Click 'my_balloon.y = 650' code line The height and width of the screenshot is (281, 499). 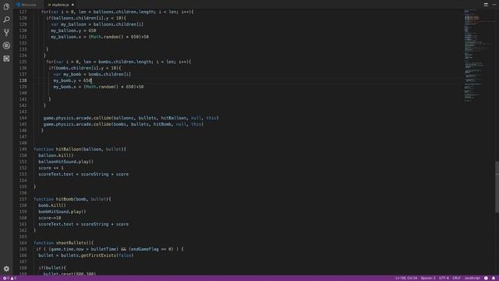click(x=73, y=30)
